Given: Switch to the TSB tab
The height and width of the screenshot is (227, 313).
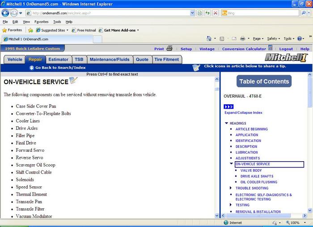Looking at the screenshot, I should 79,60.
